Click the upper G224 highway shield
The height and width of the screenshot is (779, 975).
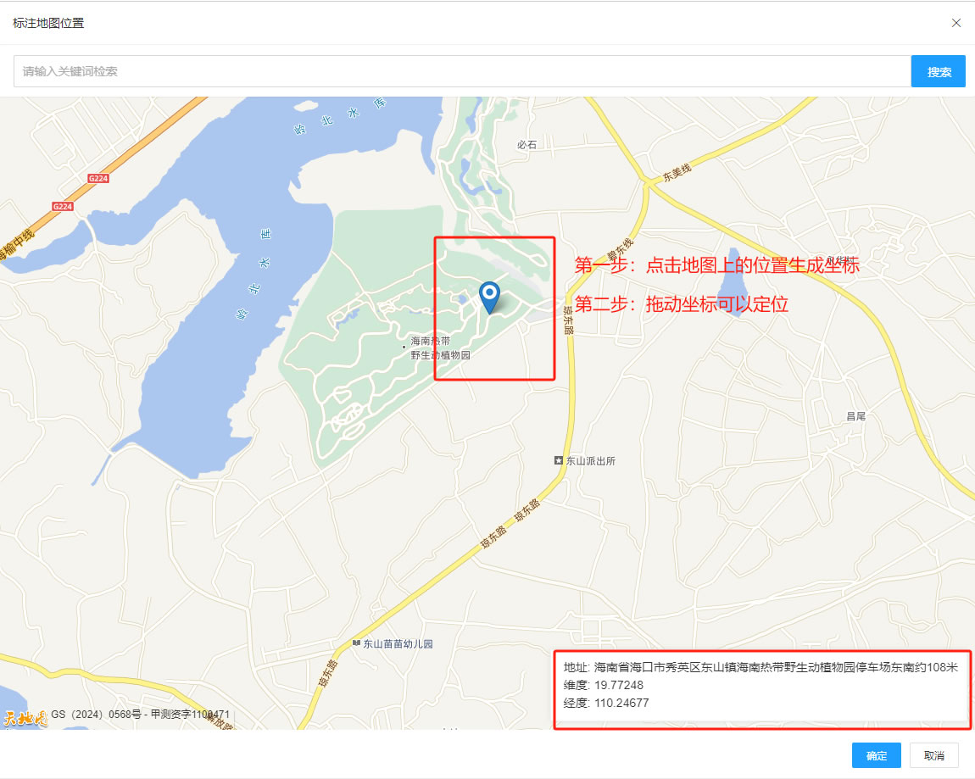click(98, 179)
